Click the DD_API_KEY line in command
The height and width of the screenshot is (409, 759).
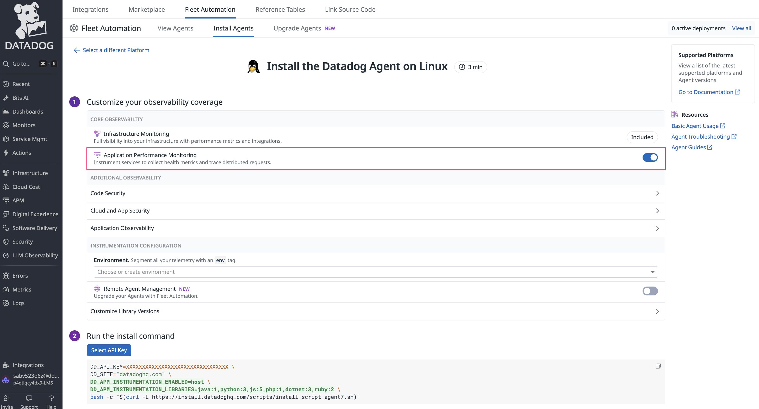point(162,367)
